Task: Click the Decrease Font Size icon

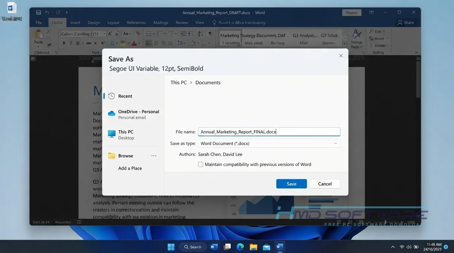Action: click(x=117, y=34)
